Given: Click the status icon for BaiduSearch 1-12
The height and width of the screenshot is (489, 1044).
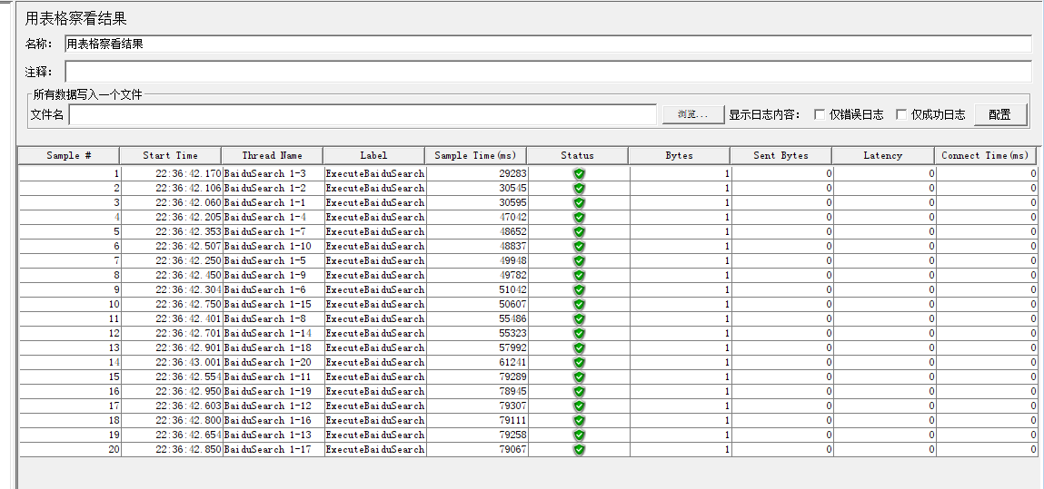Looking at the screenshot, I should tap(580, 406).
